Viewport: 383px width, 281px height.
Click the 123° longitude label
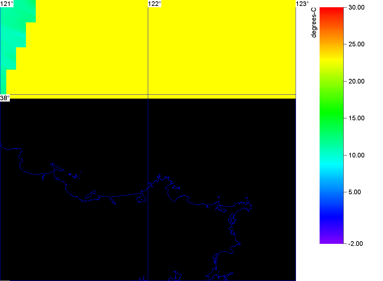coord(302,4)
